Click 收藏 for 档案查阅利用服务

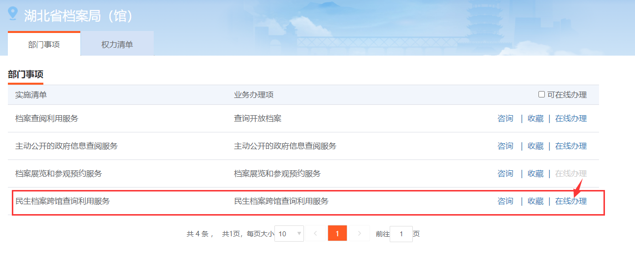535,119
